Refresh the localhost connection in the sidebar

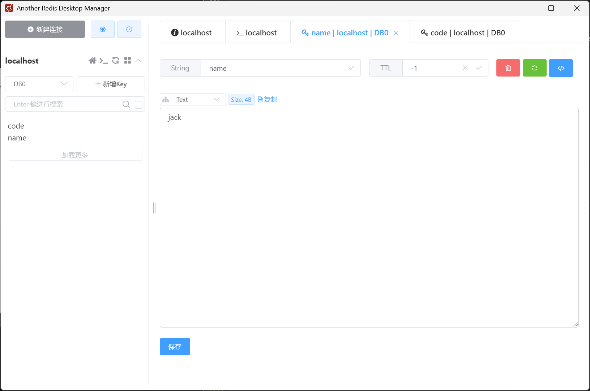point(116,61)
